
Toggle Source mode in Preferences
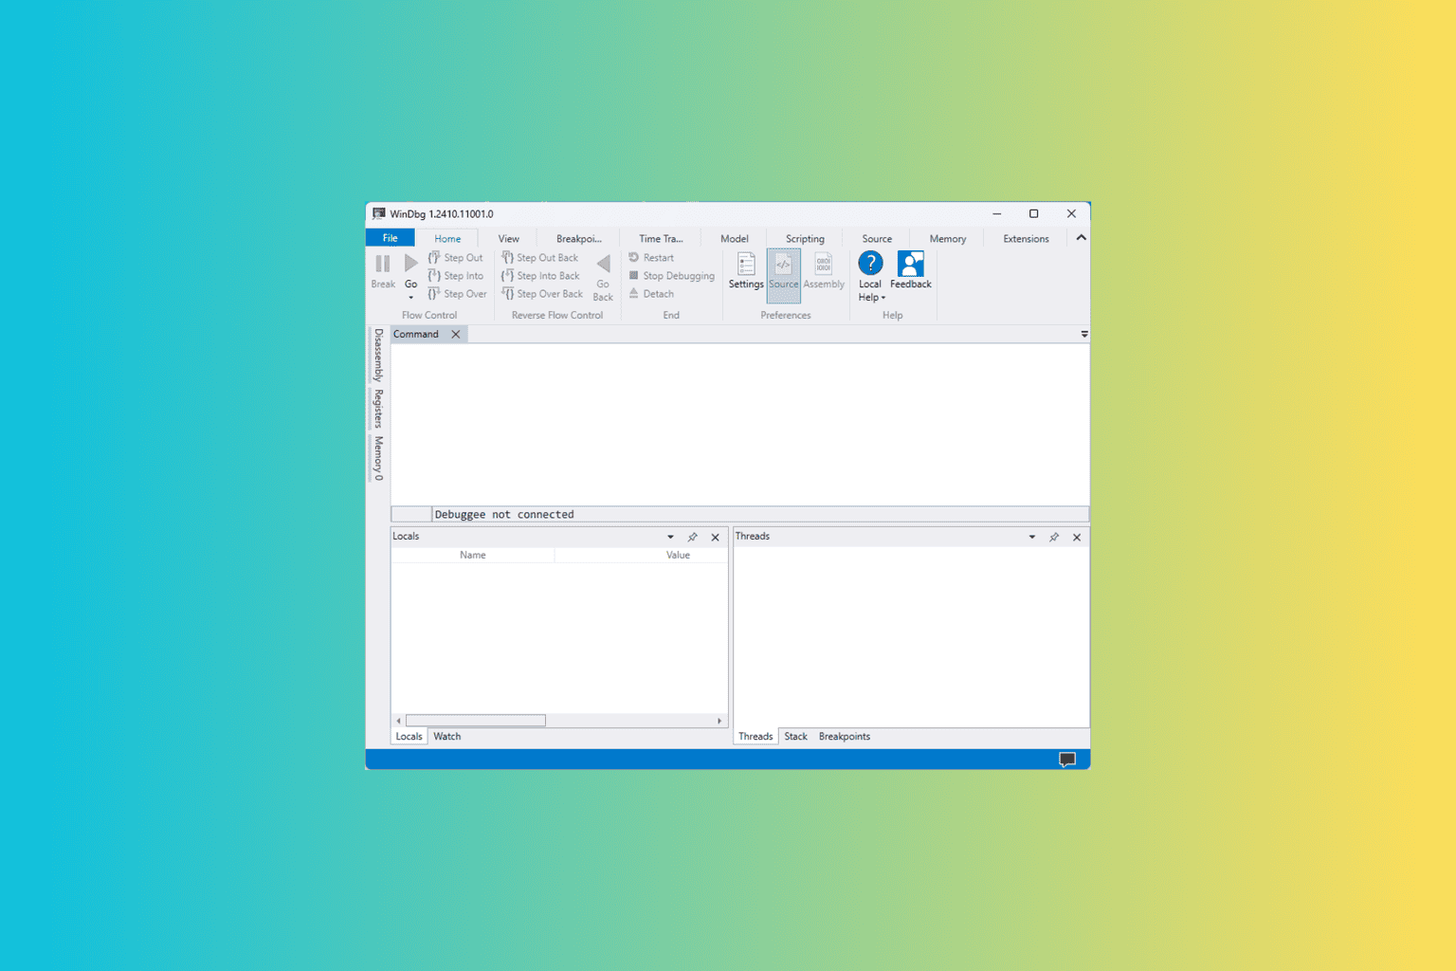pos(783,275)
